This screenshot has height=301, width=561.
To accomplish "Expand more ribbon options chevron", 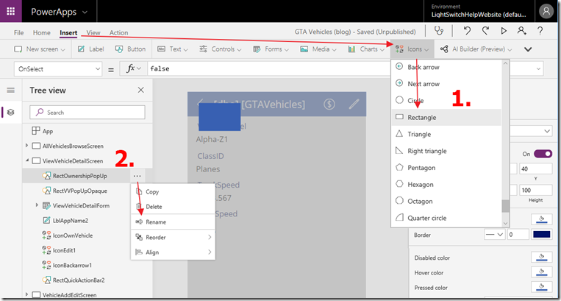I will (528, 49).
